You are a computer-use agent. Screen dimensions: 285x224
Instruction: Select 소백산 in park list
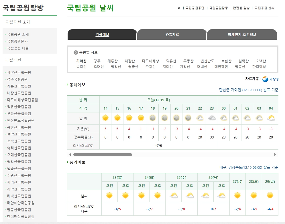pyautogui.click(x=261, y=61)
